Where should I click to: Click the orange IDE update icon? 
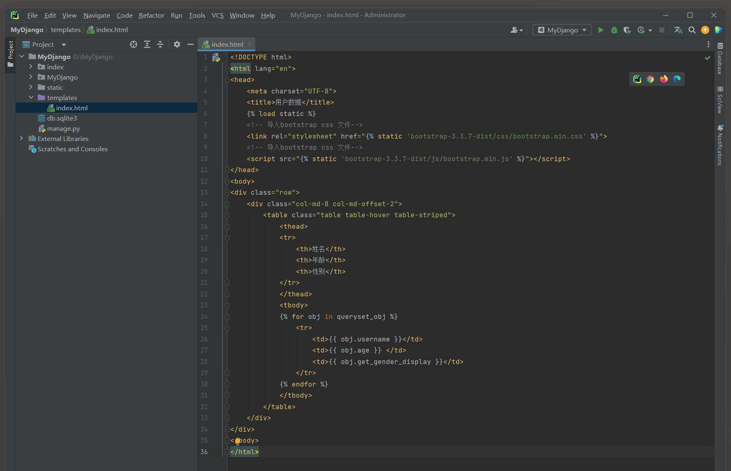pos(705,30)
